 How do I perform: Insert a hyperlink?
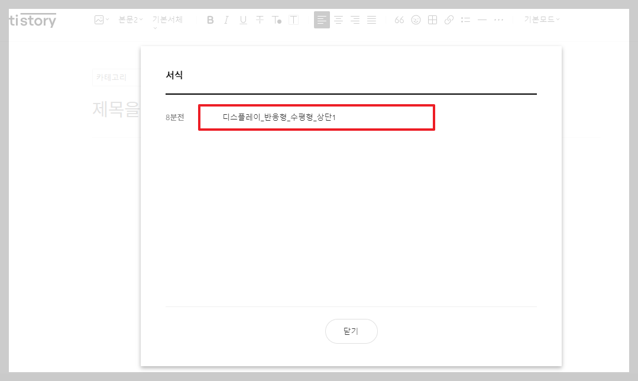point(449,20)
